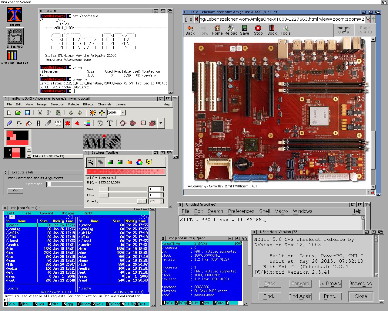The width and height of the screenshot is (388, 311).
Task: Open Dillo's Tools dropdown
Action: click(x=286, y=30)
